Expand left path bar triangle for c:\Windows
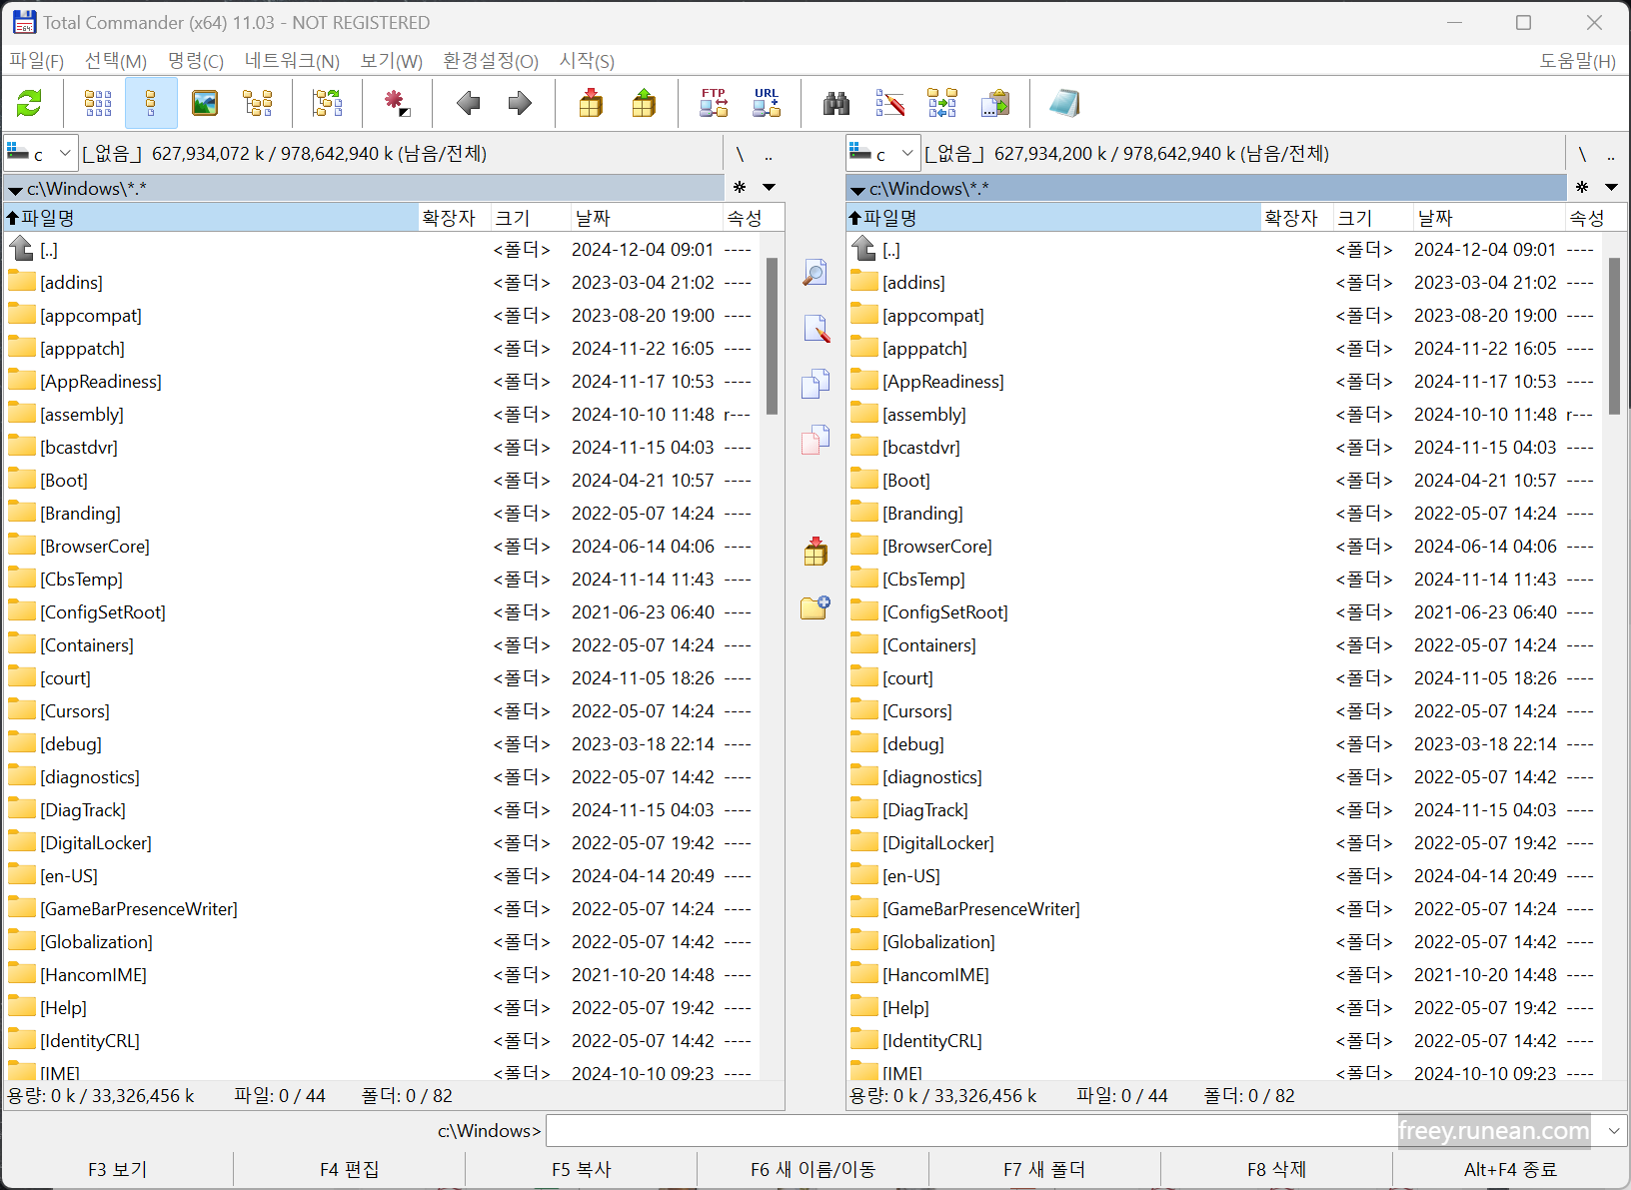This screenshot has width=1631, height=1190. (x=15, y=189)
